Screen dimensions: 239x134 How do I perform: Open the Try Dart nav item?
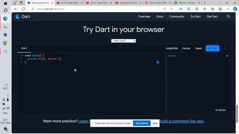[x=195, y=16]
